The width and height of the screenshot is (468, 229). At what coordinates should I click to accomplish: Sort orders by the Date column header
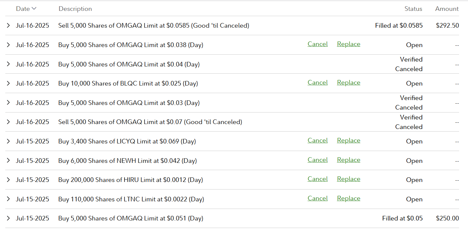[x=26, y=9]
